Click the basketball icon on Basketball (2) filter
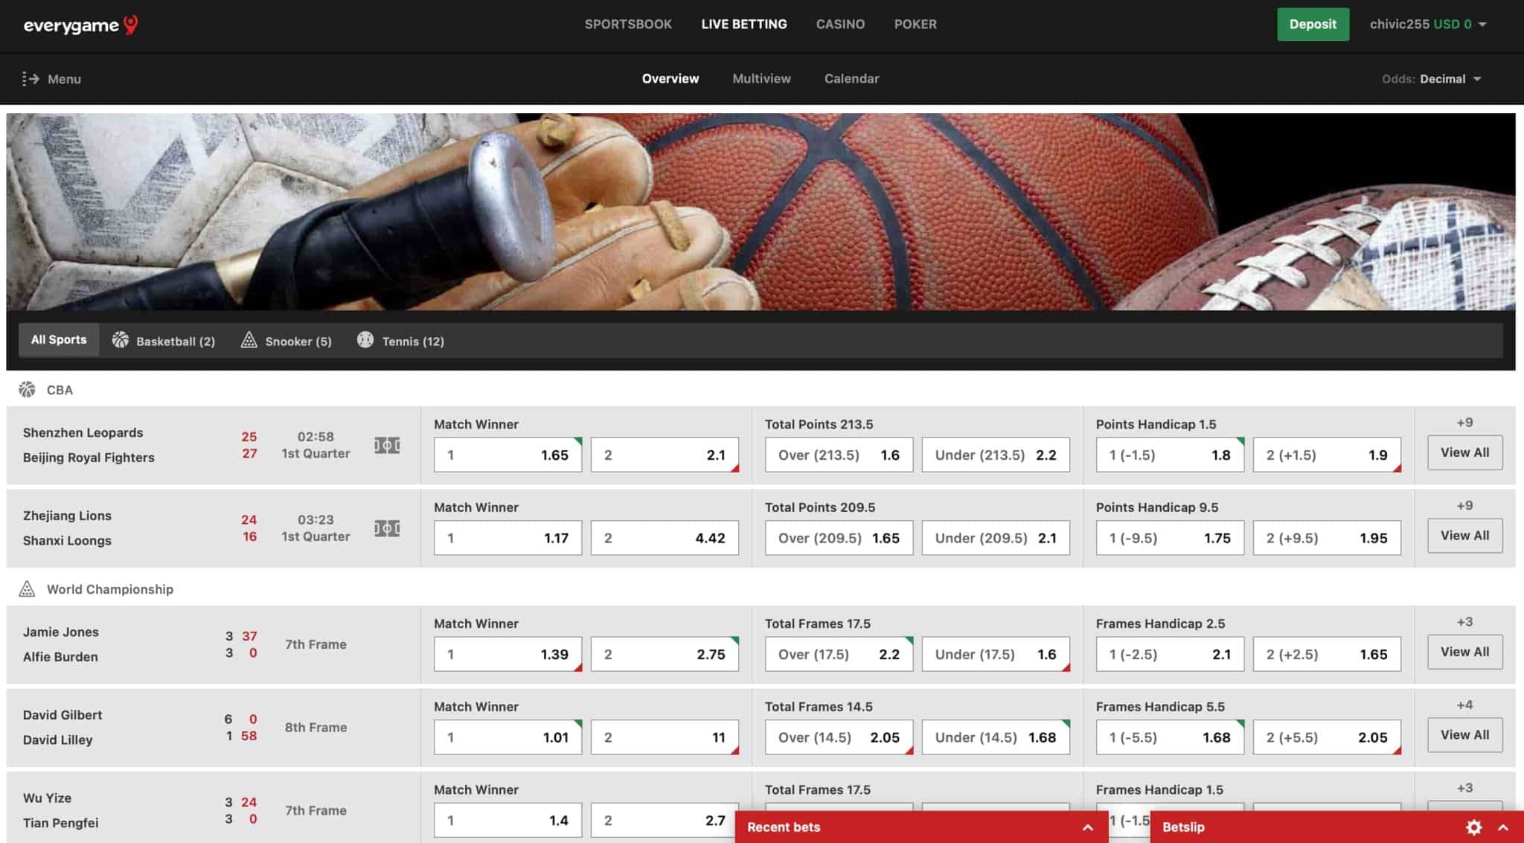This screenshot has width=1524, height=843. pyautogui.click(x=121, y=340)
